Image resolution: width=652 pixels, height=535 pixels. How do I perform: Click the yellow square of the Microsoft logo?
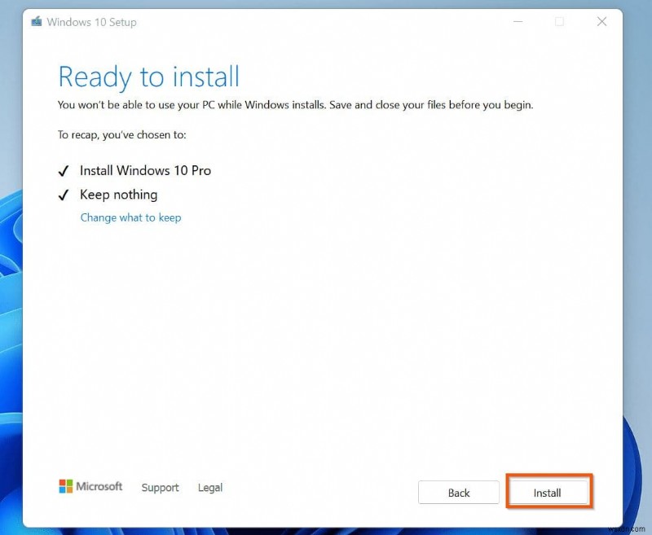(69, 489)
